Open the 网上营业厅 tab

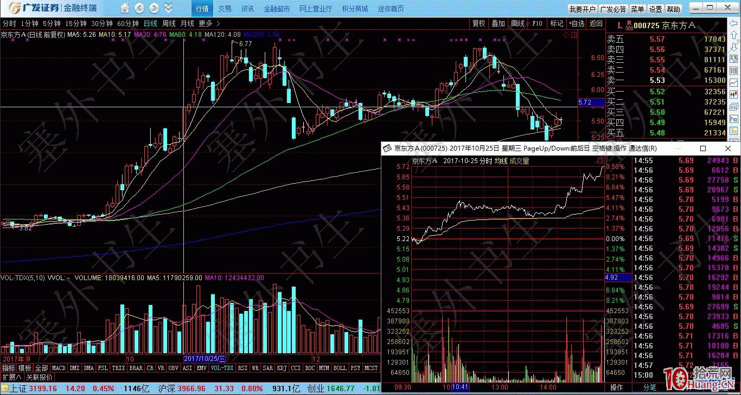click(x=316, y=9)
